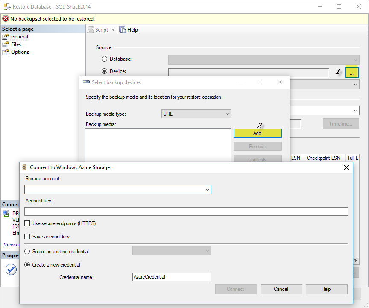Viewport: 369px width, 308px height.
Task: Click the Connect button
Action: pyautogui.click(x=236, y=289)
